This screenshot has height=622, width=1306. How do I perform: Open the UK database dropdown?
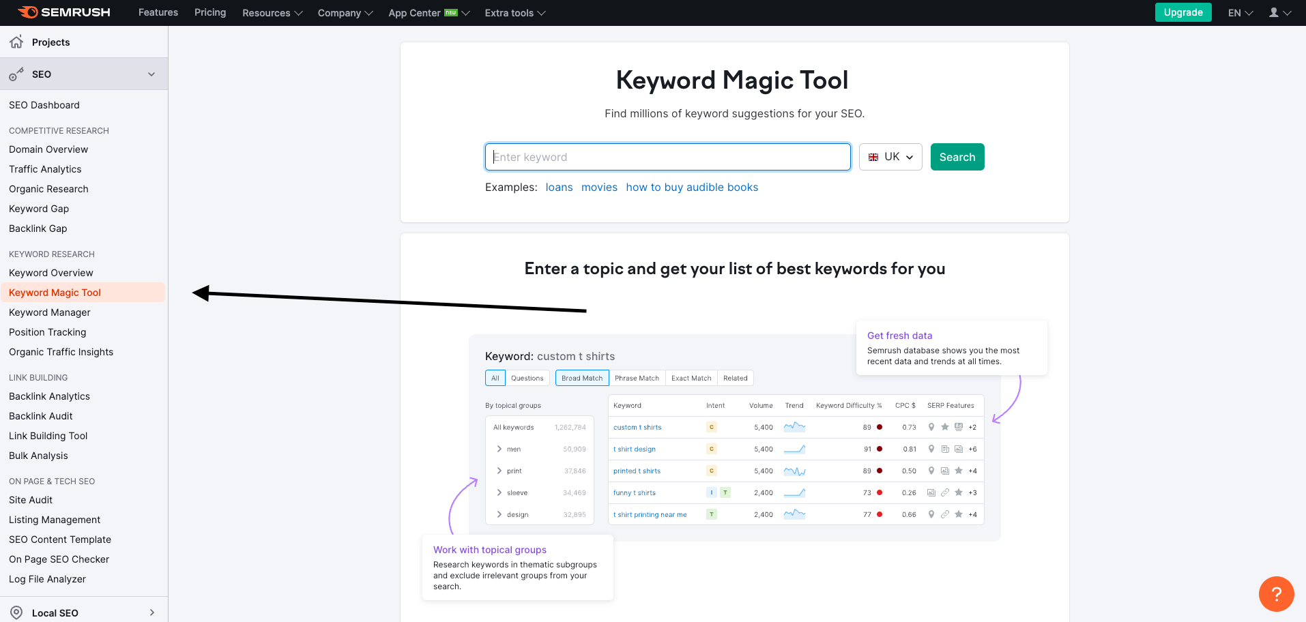tap(890, 157)
